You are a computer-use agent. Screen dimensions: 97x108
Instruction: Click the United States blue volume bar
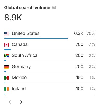[x=36, y=39]
